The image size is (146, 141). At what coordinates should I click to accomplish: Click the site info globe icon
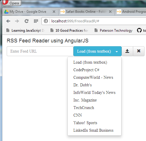pos(46,21)
